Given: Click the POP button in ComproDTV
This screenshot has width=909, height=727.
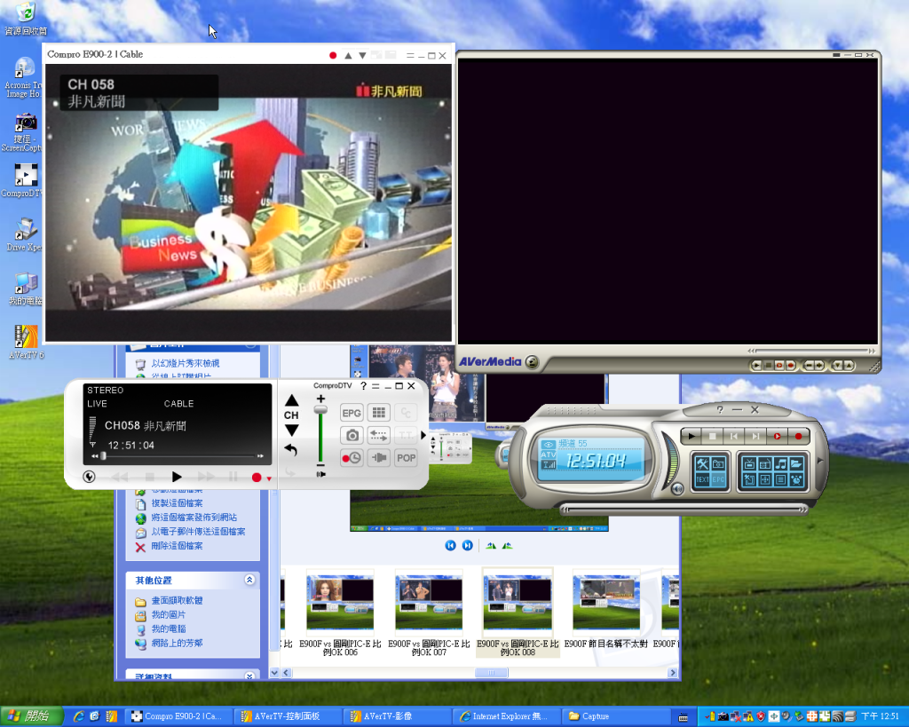Looking at the screenshot, I should pyautogui.click(x=406, y=458).
